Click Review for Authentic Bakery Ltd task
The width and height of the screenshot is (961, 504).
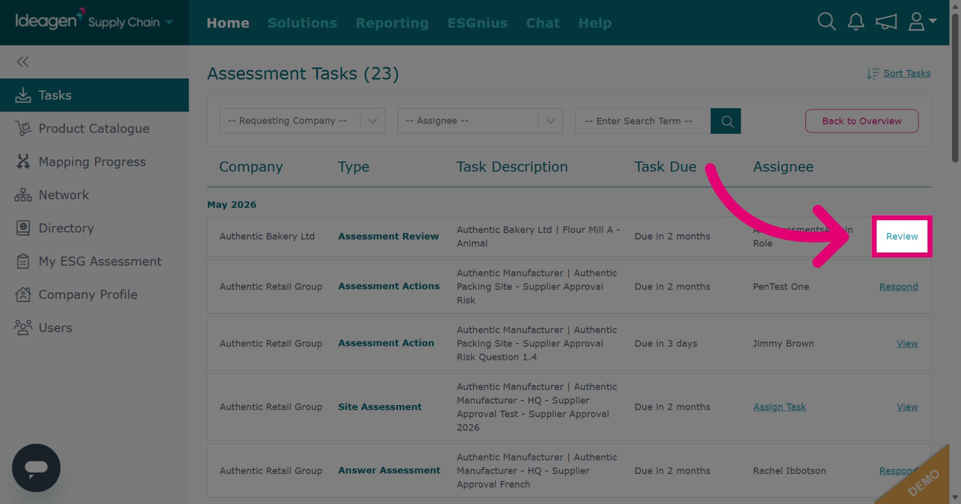coord(902,236)
